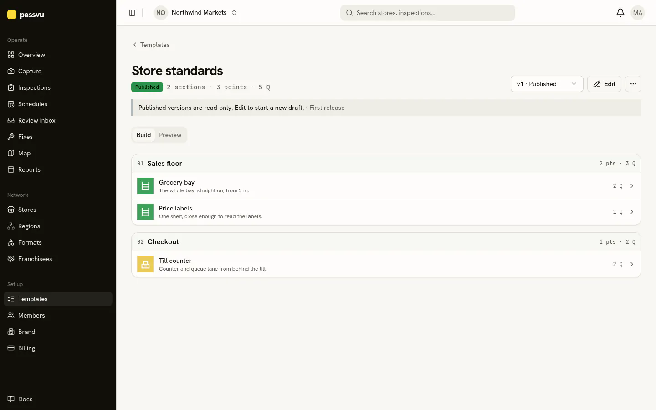Viewport: 656px width, 410px height.
Task: Go back to Templates breadcrumb
Action: click(x=151, y=45)
